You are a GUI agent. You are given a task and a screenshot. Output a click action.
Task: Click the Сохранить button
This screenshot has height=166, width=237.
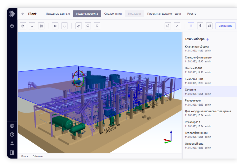pos(225,26)
